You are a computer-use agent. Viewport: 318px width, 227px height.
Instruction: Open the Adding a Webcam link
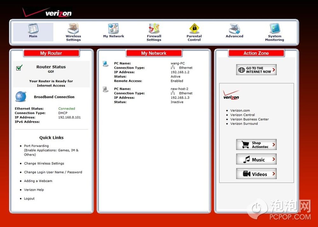click(38, 181)
